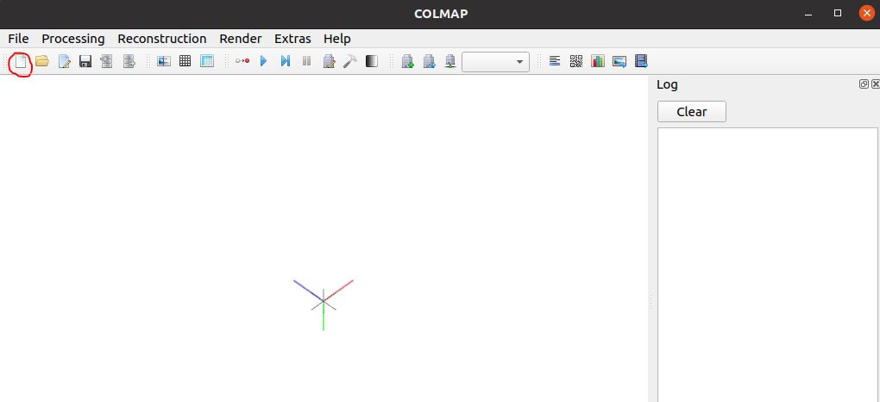Click the New project icon
The height and width of the screenshot is (402, 880).
21,62
